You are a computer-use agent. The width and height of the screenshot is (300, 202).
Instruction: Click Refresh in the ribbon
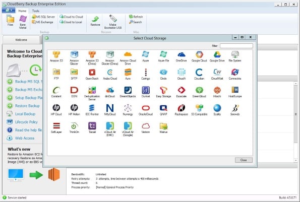pyautogui.click(x=136, y=17)
